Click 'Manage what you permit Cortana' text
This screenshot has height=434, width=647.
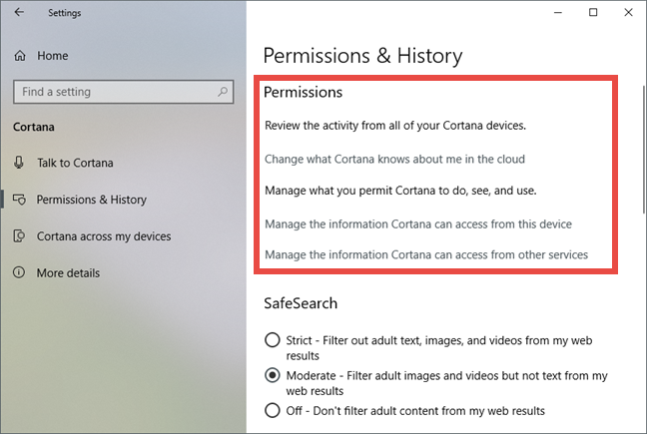click(x=400, y=191)
